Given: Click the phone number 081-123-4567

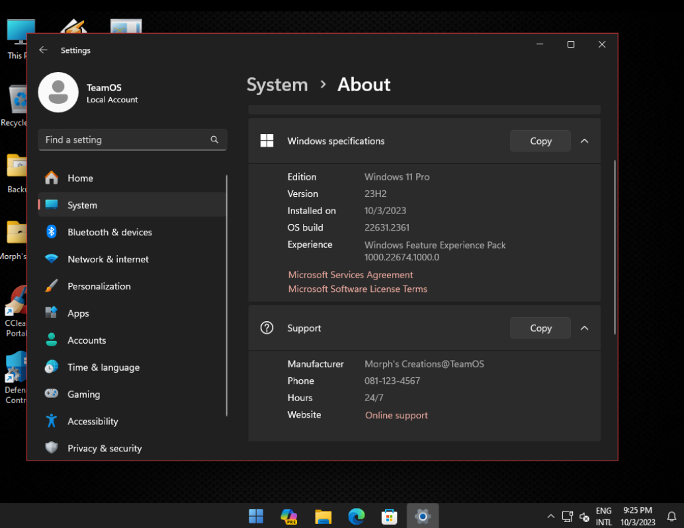Looking at the screenshot, I should tap(392, 381).
